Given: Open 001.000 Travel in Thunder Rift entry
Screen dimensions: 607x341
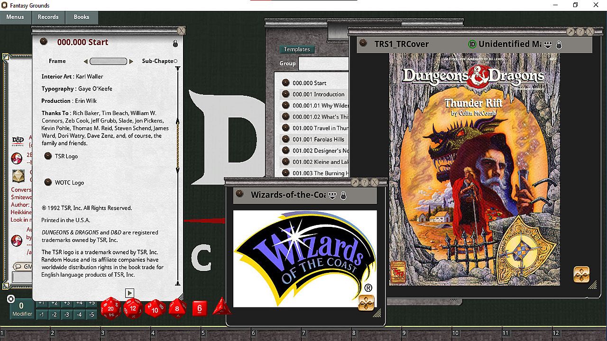Looking at the screenshot, I should point(314,128).
